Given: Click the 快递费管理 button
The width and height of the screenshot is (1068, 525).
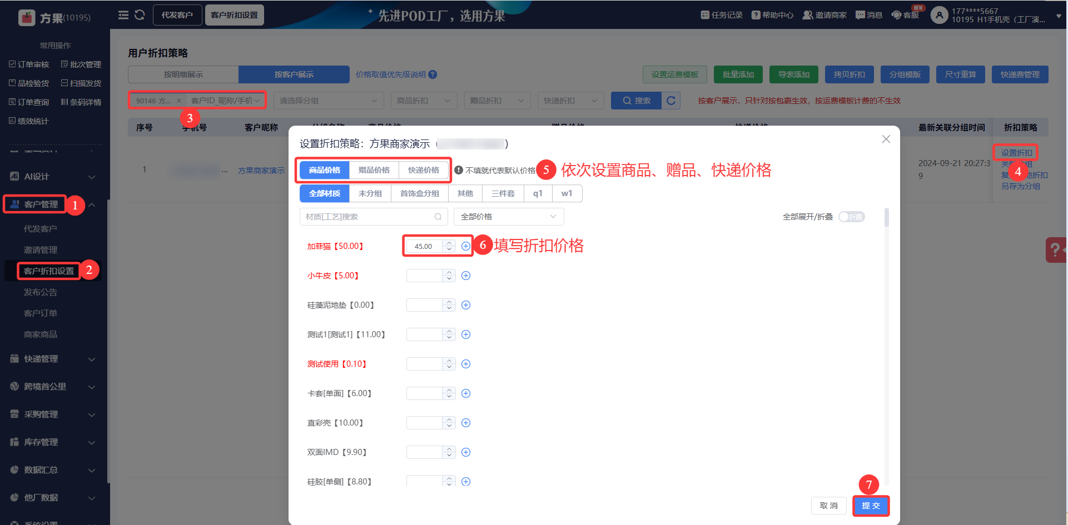Looking at the screenshot, I should point(1020,74).
